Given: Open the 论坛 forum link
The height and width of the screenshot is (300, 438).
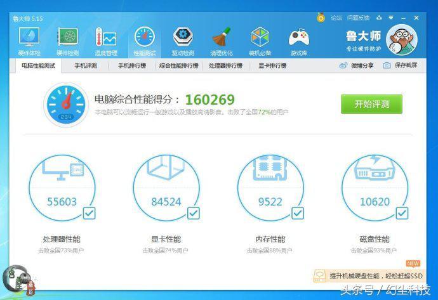Looking at the screenshot, I should [336, 18].
